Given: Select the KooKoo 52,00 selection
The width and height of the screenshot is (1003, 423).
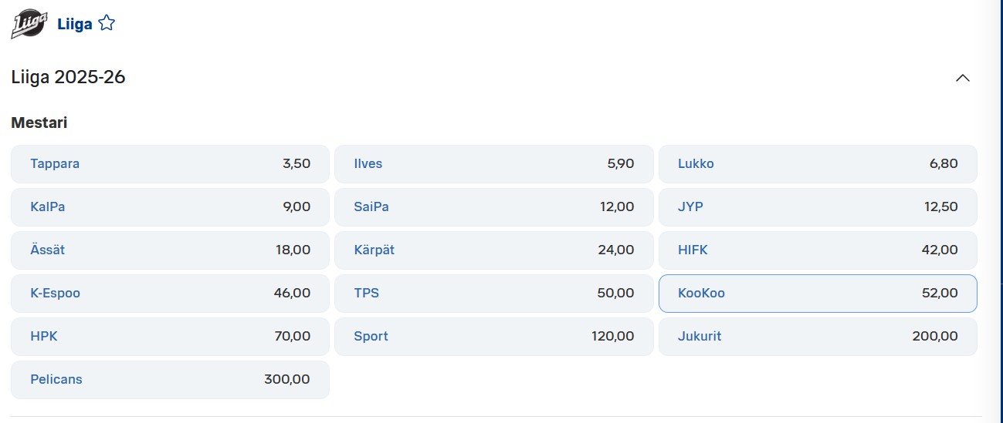Looking at the screenshot, I should click(818, 294).
